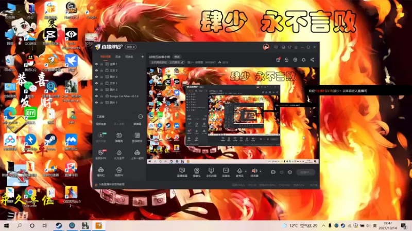
Task: Select the Bongo Cat Mver v0.1.6 source row
Action: pos(119,96)
